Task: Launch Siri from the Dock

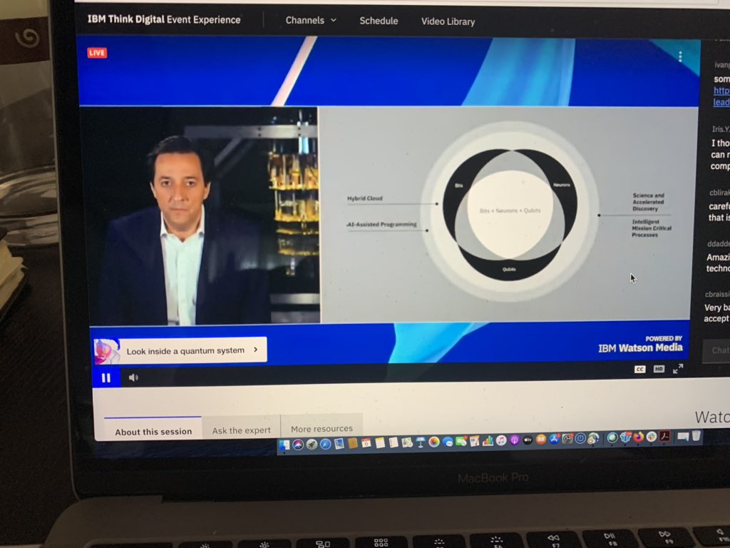Action: point(298,445)
